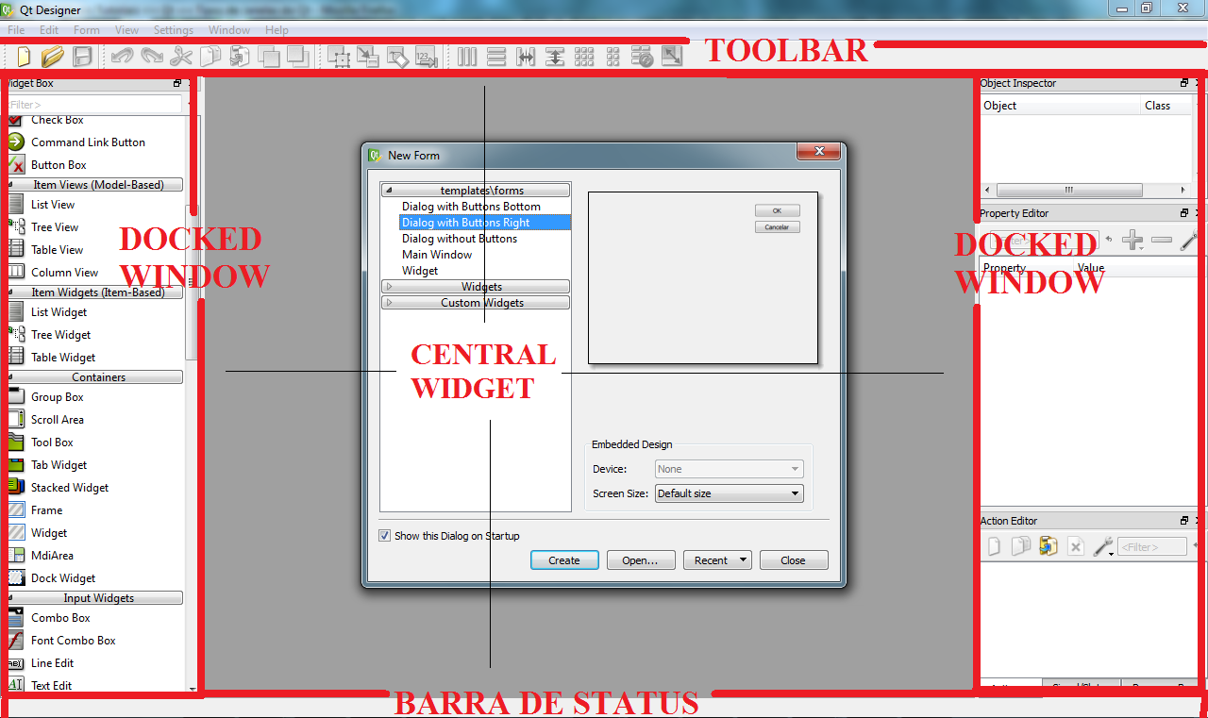The image size is (1208, 718).
Task: Select the Edit Widgets mode icon
Action: tap(340, 57)
